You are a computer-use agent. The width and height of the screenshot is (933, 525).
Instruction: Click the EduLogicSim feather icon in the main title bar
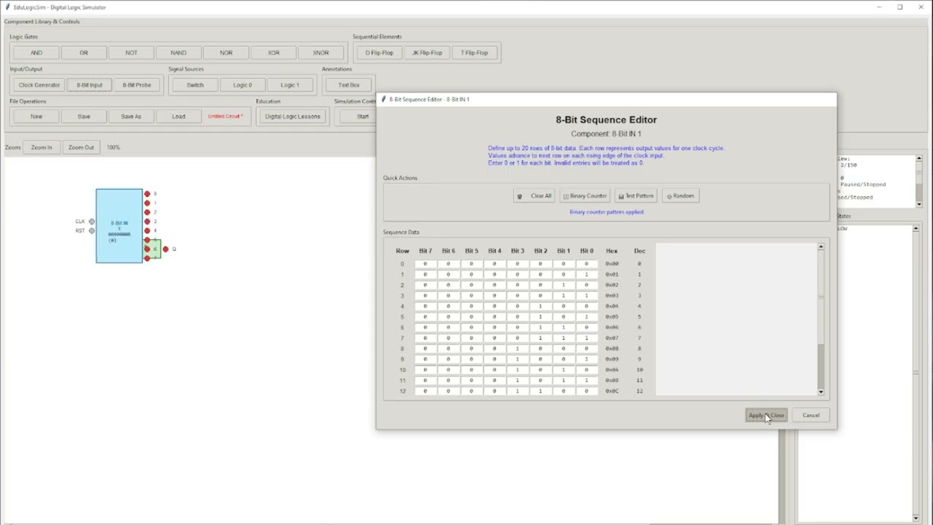click(8, 7)
